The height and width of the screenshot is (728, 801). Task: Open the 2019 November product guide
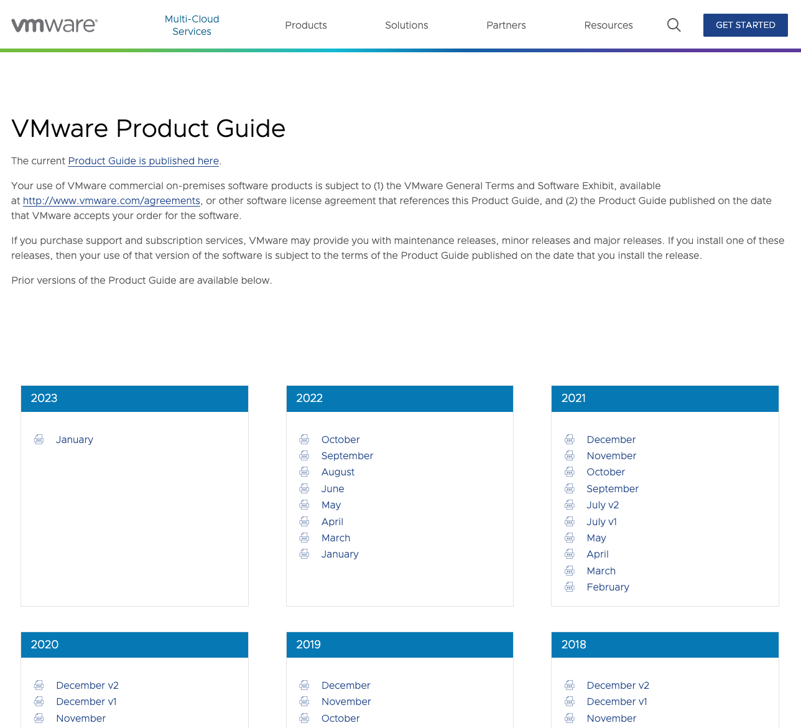(x=346, y=701)
